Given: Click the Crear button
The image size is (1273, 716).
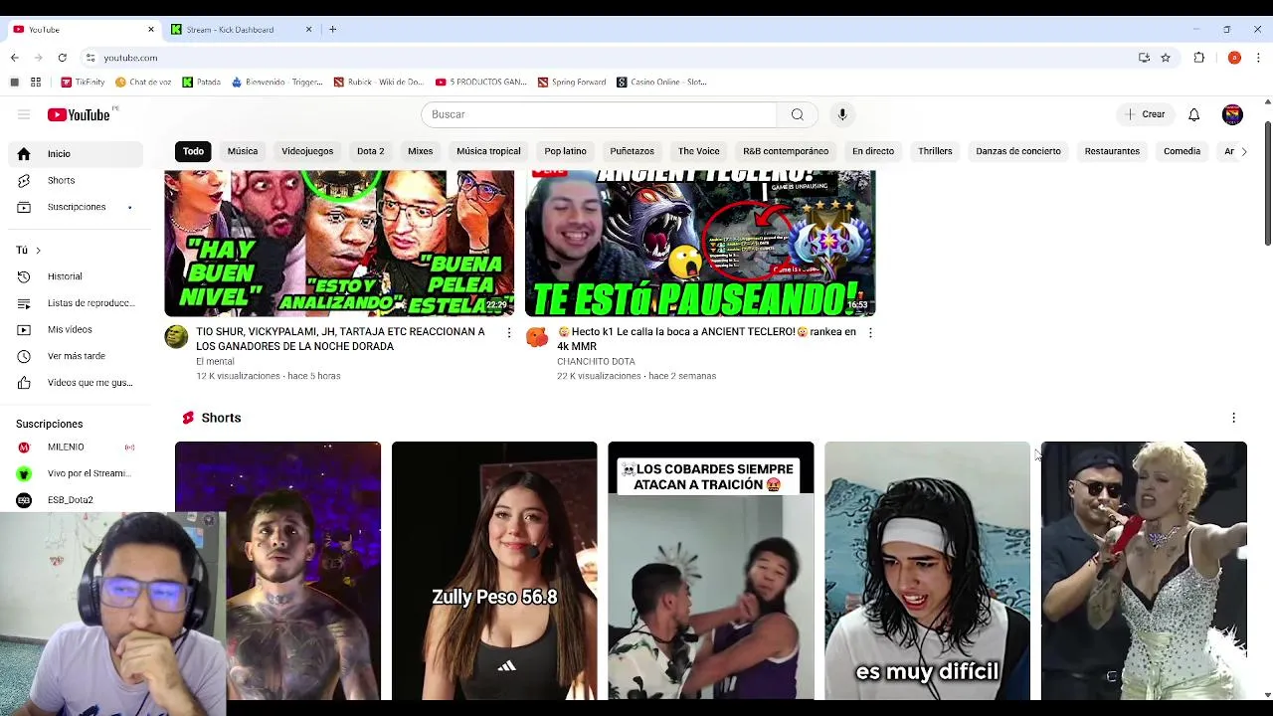Looking at the screenshot, I should pos(1144,114).
